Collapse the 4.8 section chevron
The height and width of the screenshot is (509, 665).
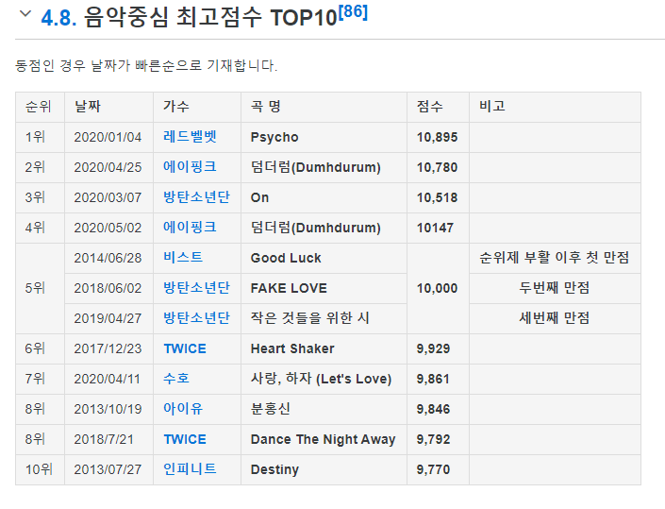coord(25,13)
